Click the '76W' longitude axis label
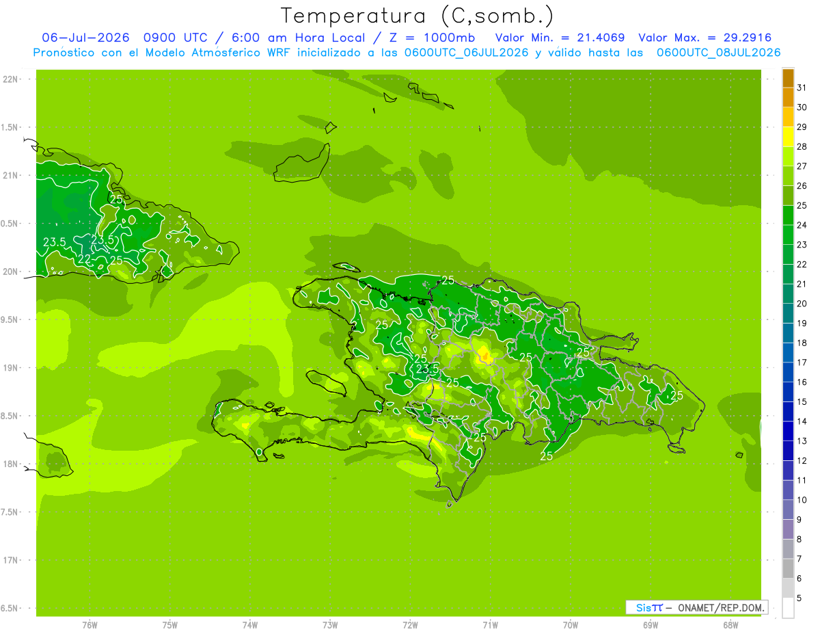This screenshot has width=820, height=634. pos(90,625)
